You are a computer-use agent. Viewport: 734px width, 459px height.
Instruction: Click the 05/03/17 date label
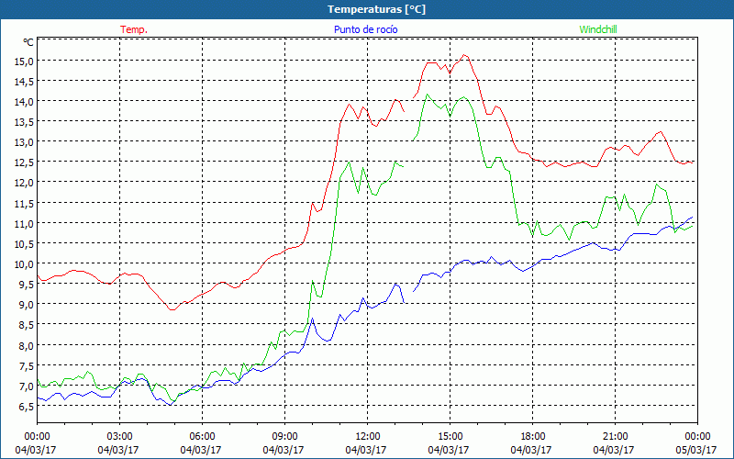(x=696, y=450)
